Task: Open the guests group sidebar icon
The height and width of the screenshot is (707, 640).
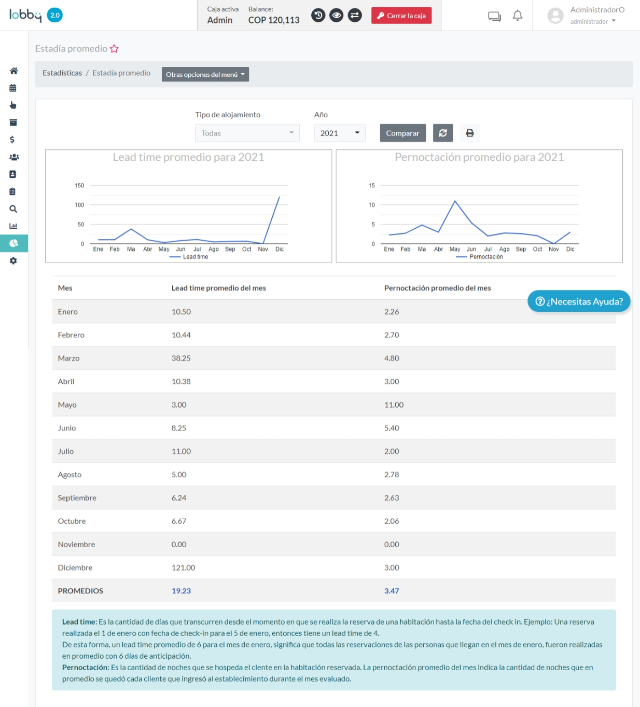Action: (14, 157)
